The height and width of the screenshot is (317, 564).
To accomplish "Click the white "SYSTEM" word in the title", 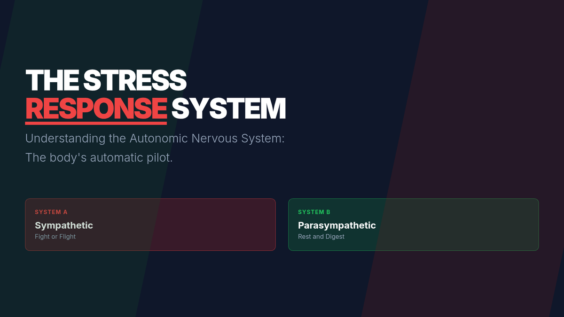I will [228, 108].
